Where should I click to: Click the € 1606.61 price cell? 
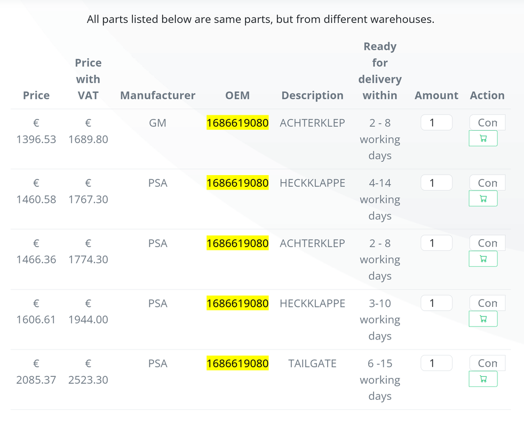(36, 312)
